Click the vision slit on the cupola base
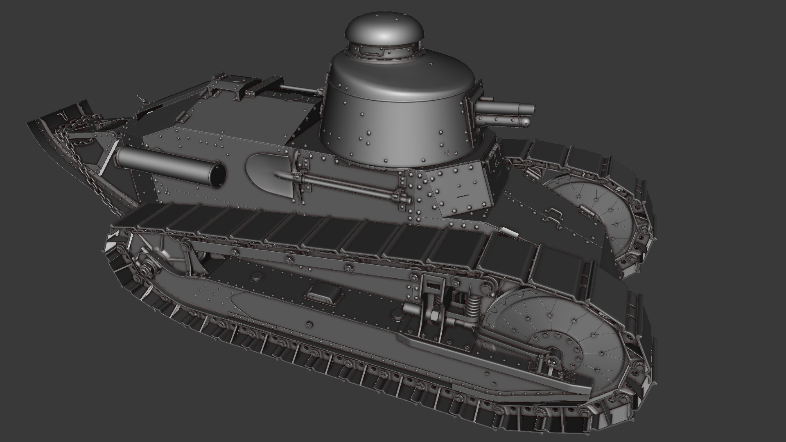The image size is (786, 442). (x=370, y=53)
